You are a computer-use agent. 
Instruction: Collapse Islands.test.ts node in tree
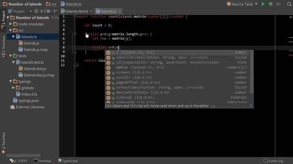tap(13, 62)
